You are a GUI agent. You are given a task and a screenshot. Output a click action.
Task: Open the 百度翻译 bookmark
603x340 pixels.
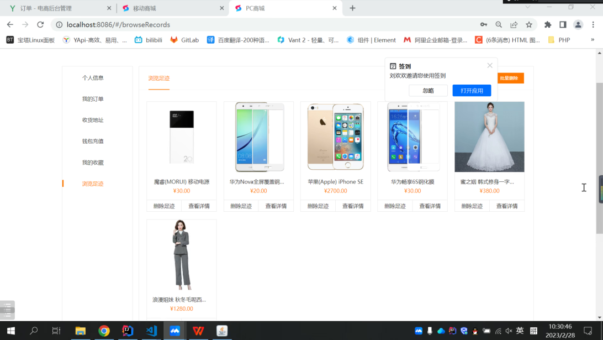pyautogui.click(x=238, y=40)
